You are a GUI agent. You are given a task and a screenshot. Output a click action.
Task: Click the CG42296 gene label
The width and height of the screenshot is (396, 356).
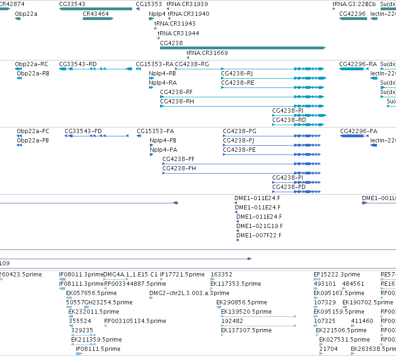tap(352, 14)
